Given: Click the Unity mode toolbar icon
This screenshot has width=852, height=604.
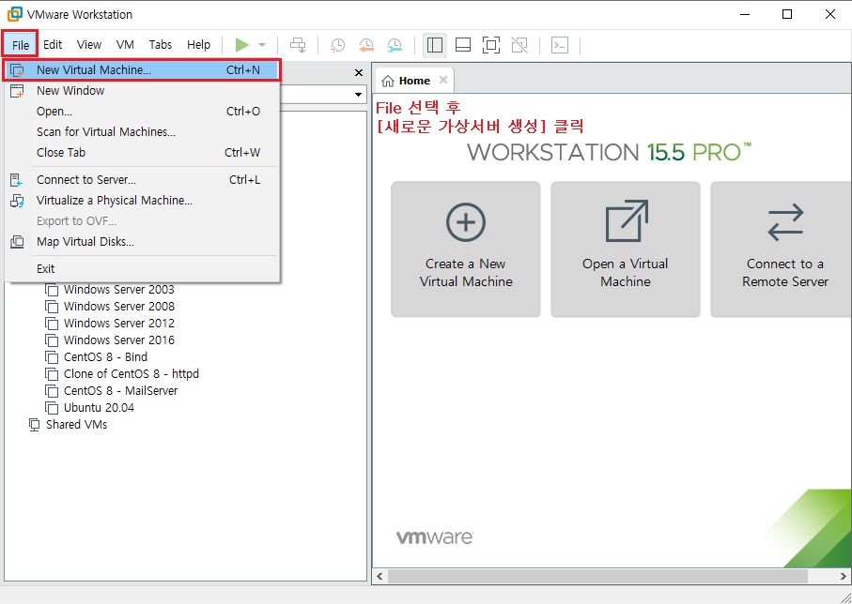Looking at the screenshot, I should (519, 45).
